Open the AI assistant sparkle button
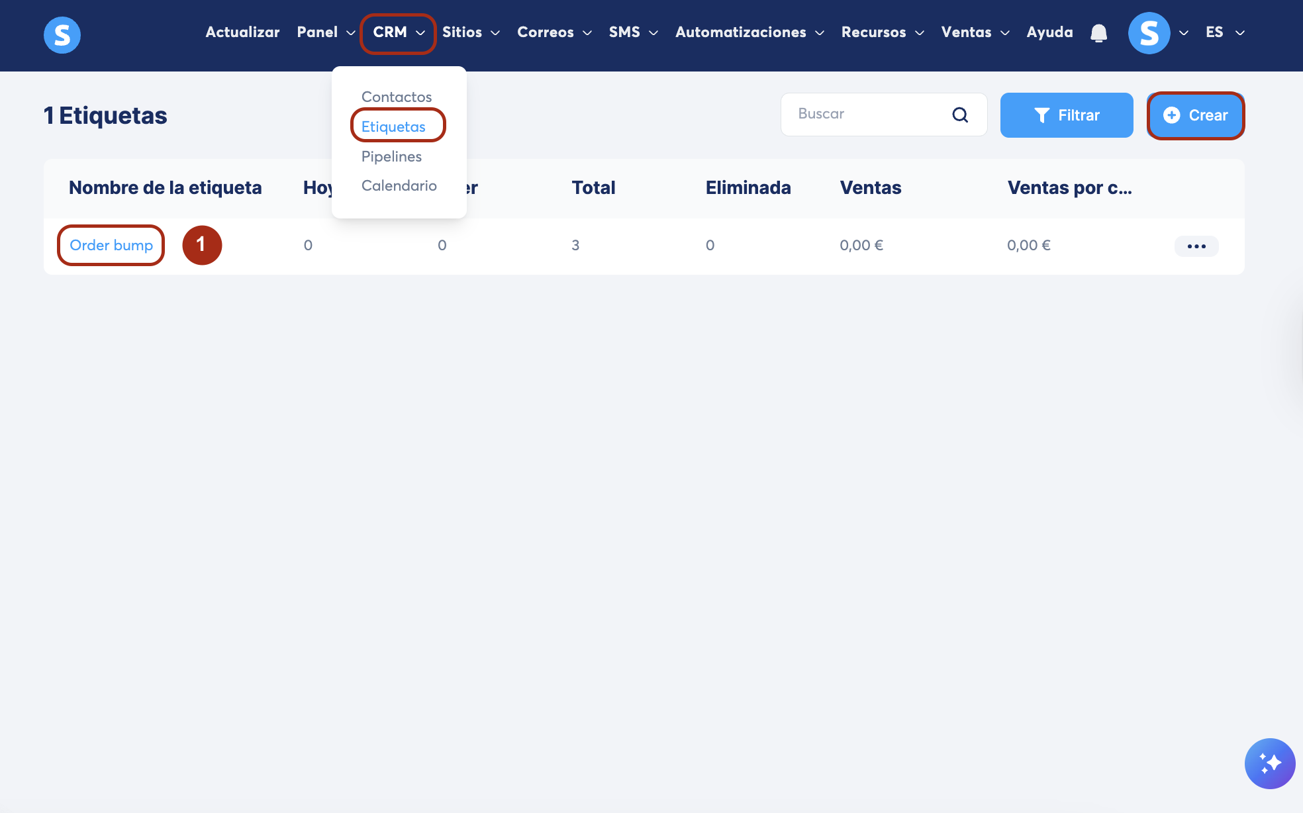This screenshot has width=1303, height=813. click(1269, 763)
